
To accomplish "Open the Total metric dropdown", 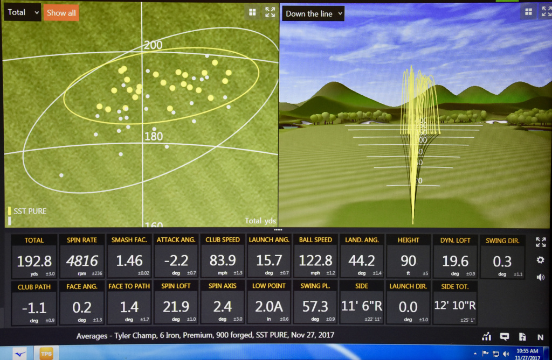I will click(x=22, y=12).
